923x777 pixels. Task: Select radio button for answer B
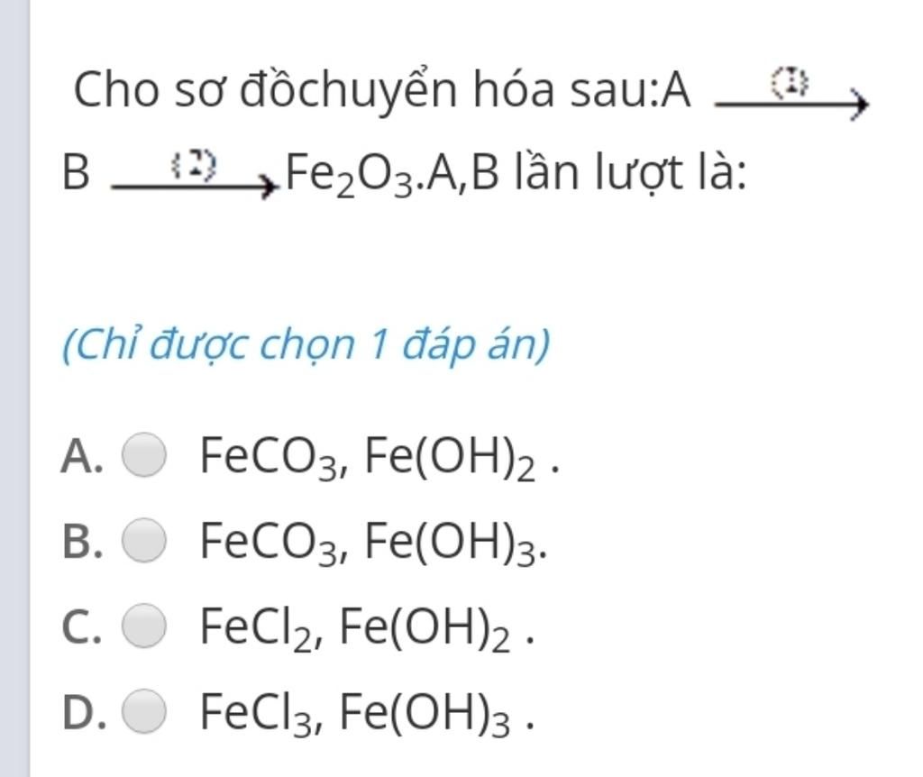click(143, 540)
